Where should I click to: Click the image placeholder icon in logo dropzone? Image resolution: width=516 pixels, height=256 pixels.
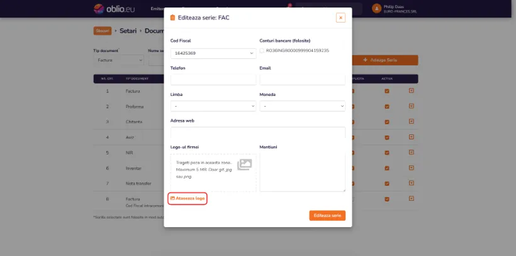click(245, 164)
